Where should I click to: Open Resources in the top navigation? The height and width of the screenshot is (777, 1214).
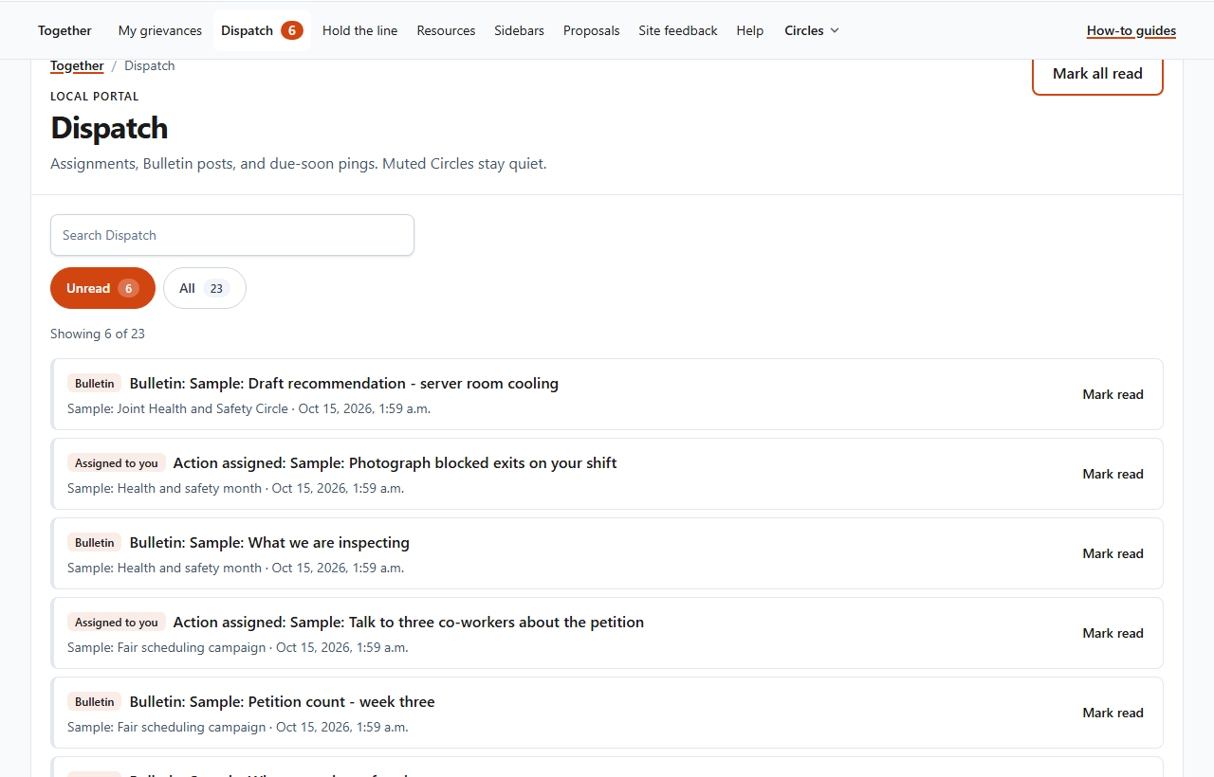(446, 30)
